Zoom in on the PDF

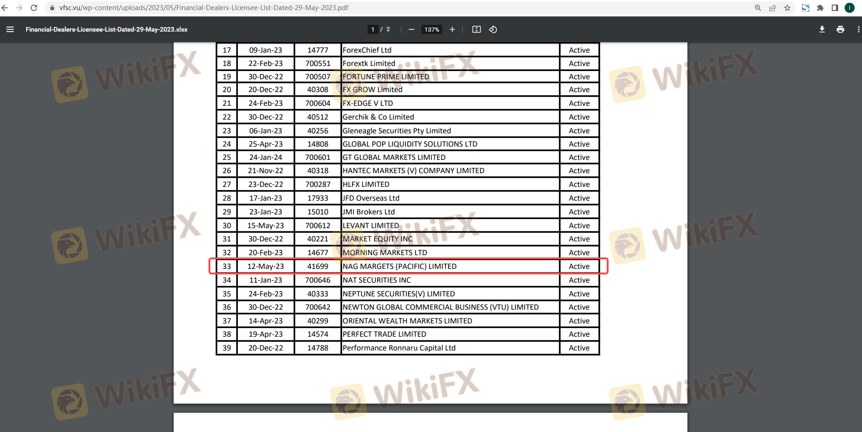tap(452, 29)
